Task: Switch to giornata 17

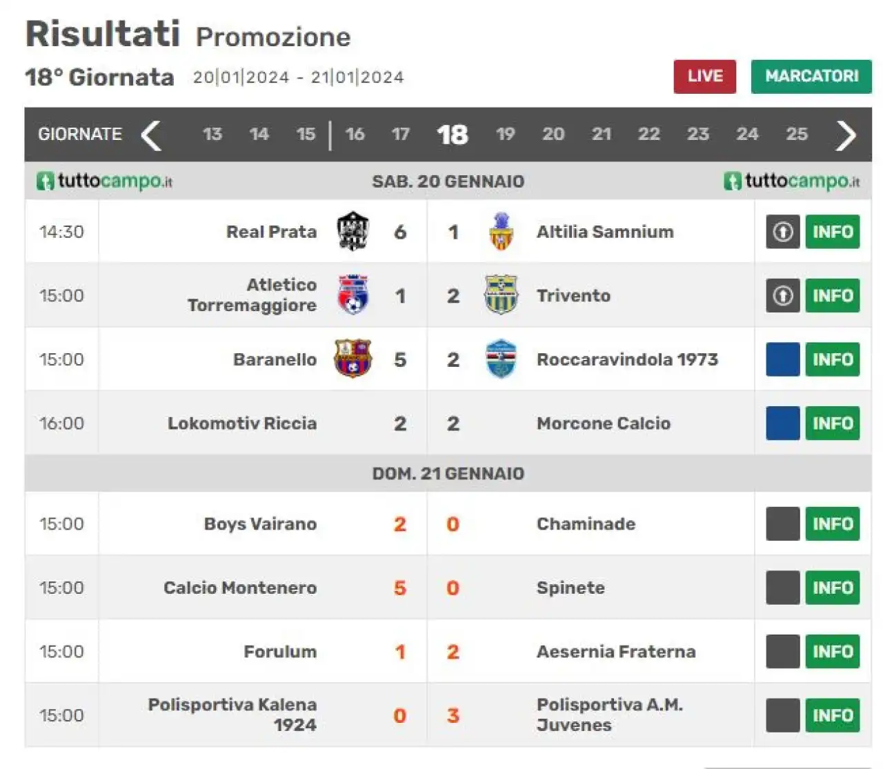Action: tap(401, 134)
